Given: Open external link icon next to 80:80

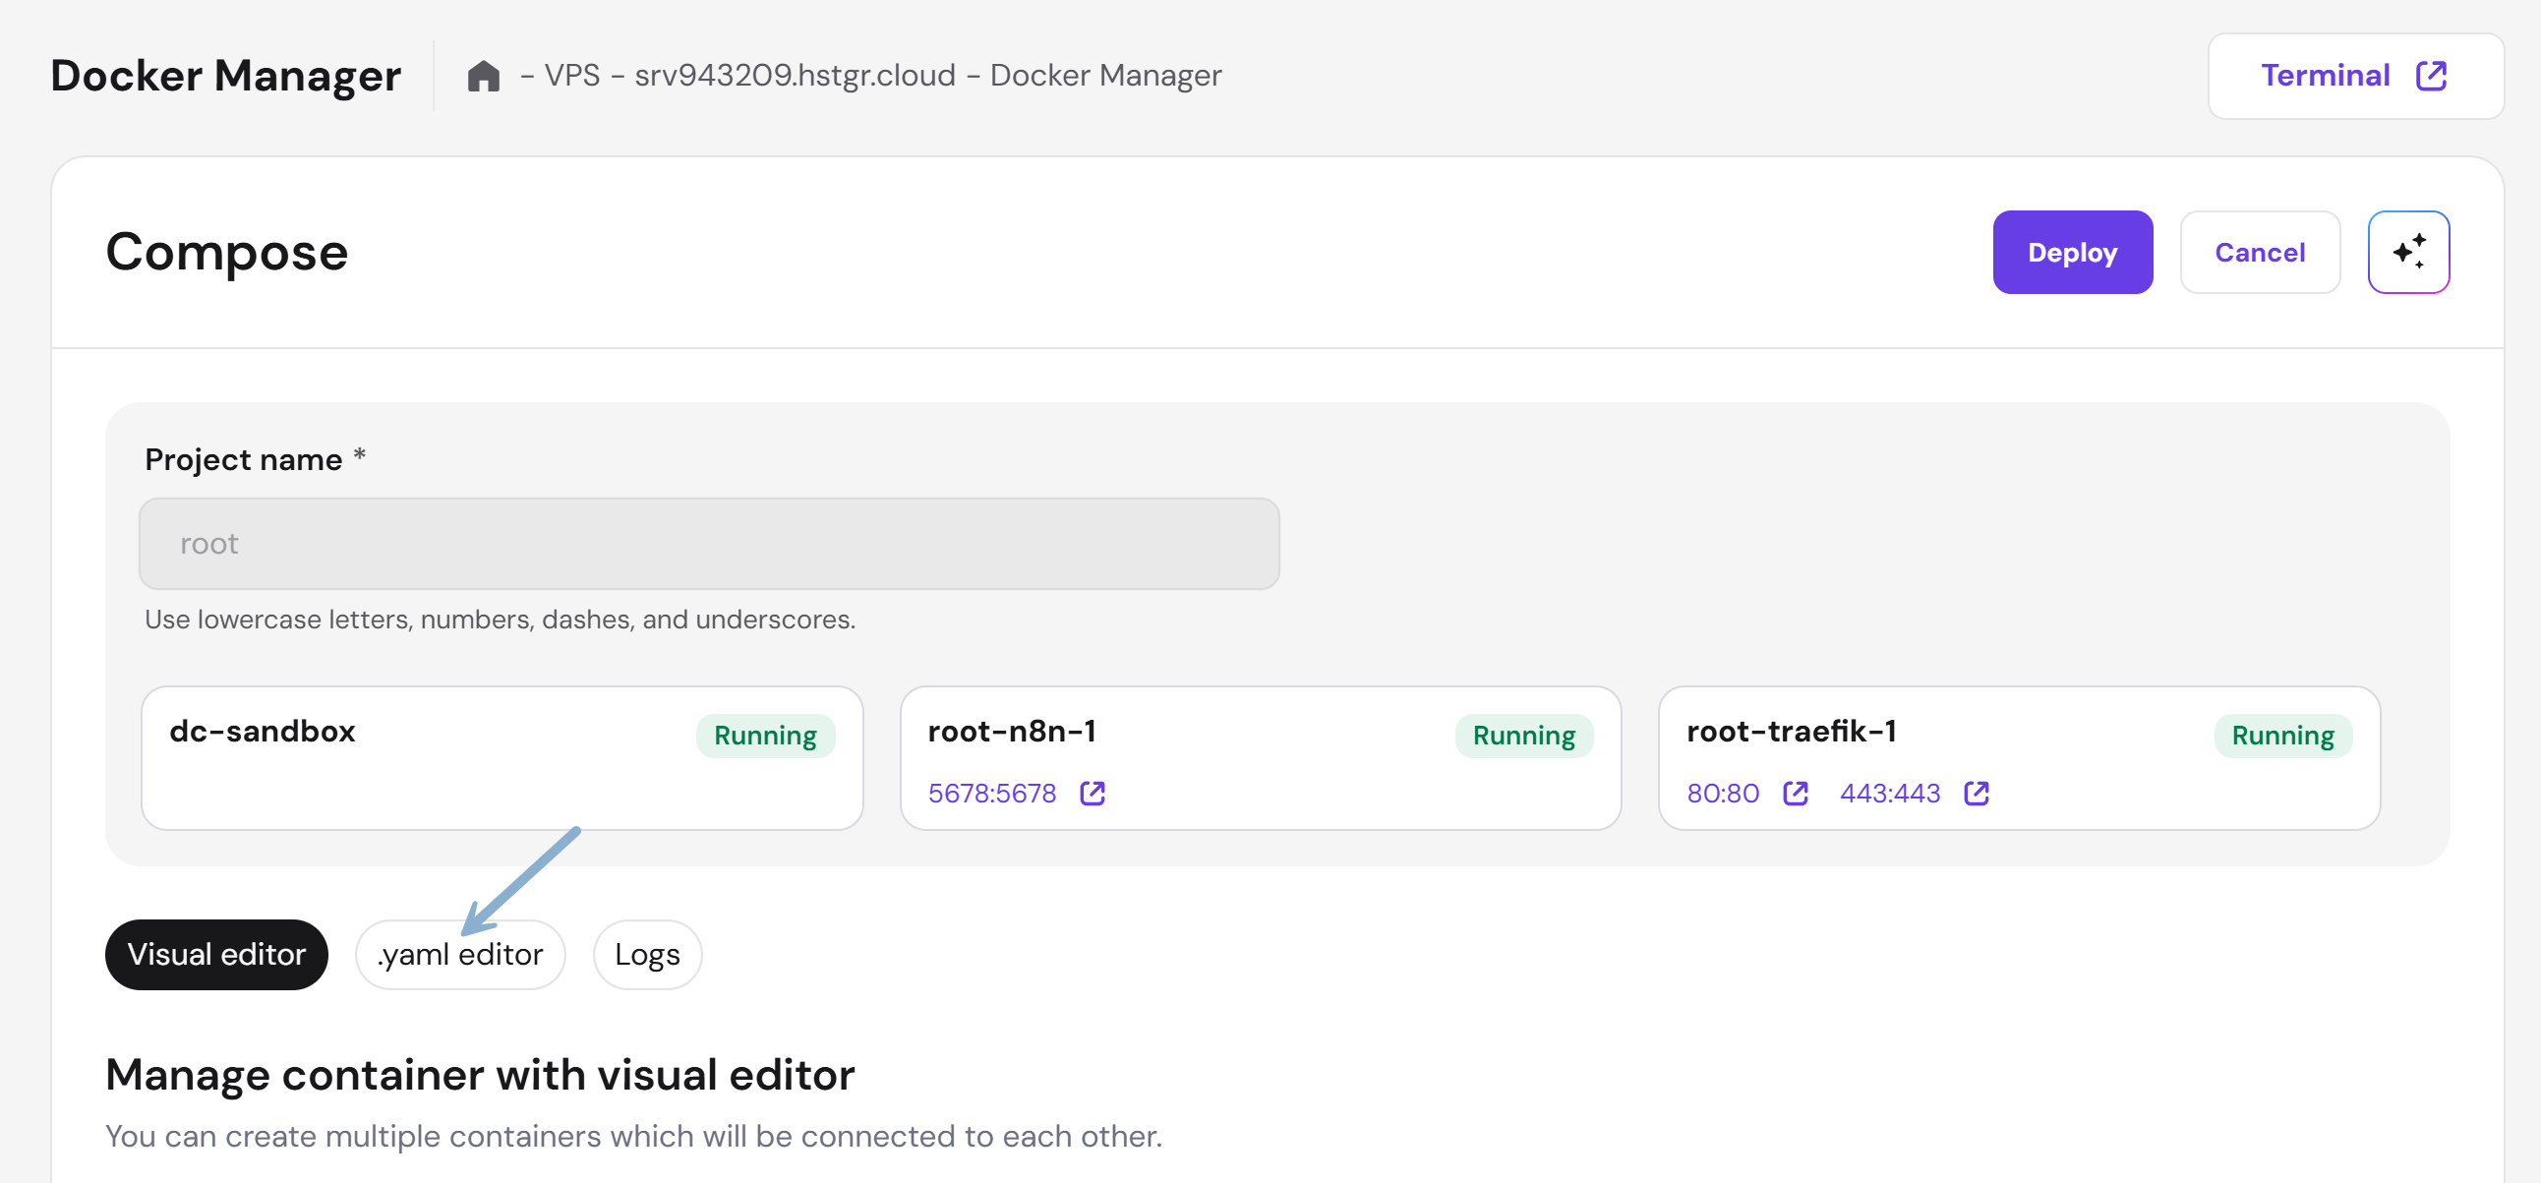Looking at the screenshot, I should pyautogui.click(x=1796, y=794).
